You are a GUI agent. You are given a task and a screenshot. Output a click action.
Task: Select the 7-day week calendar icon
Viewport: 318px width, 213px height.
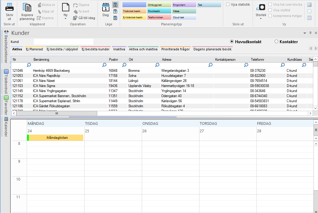[x=115, y=11]
